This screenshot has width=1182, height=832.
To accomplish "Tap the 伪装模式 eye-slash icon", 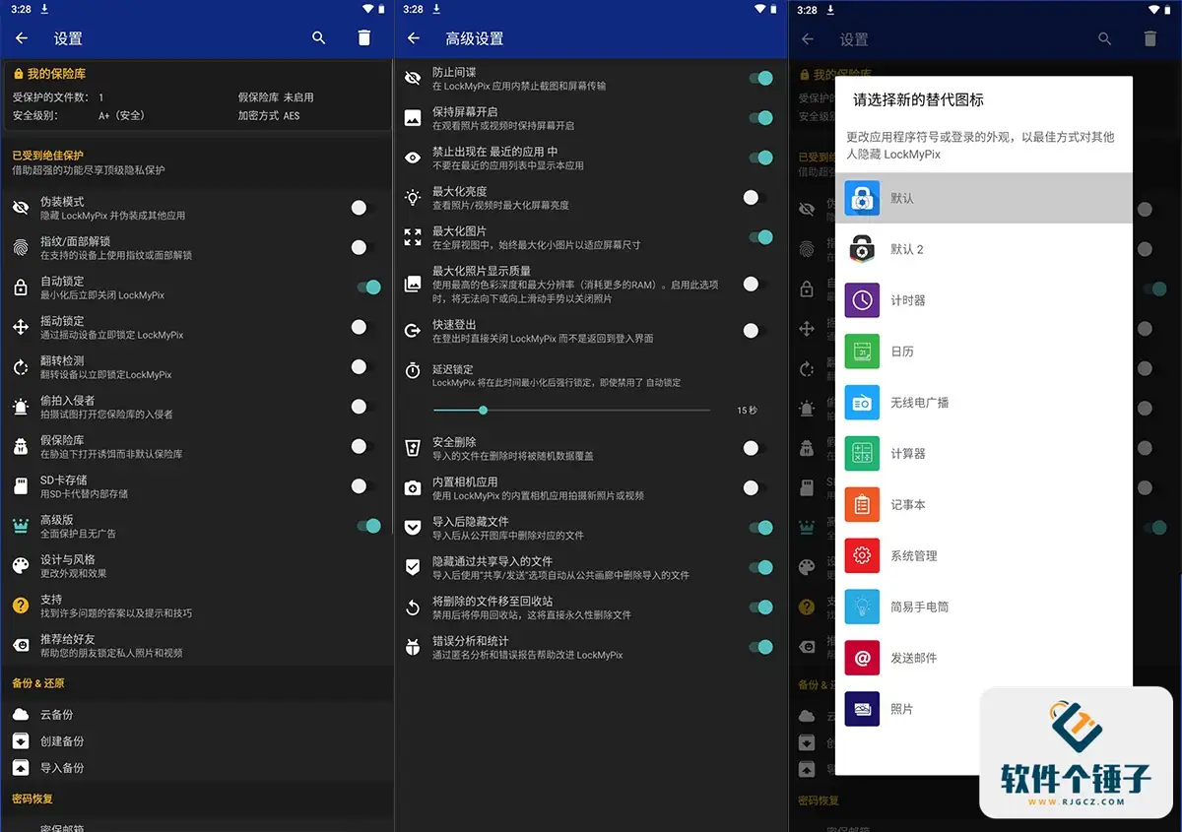I will pos(21,208).
